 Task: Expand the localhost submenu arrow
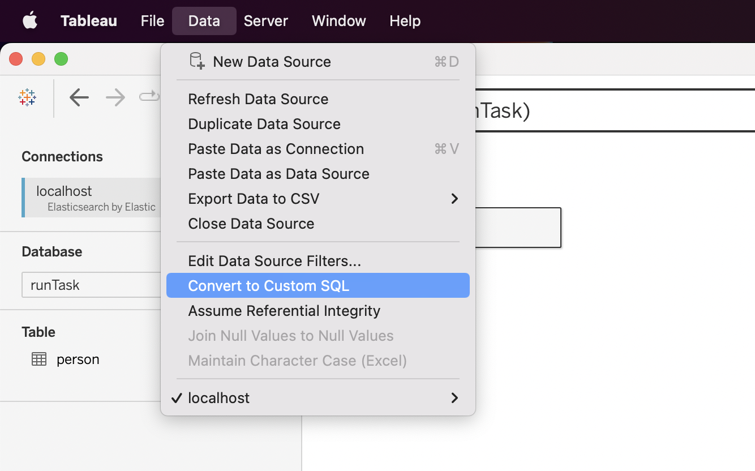(x=454, y=397)
